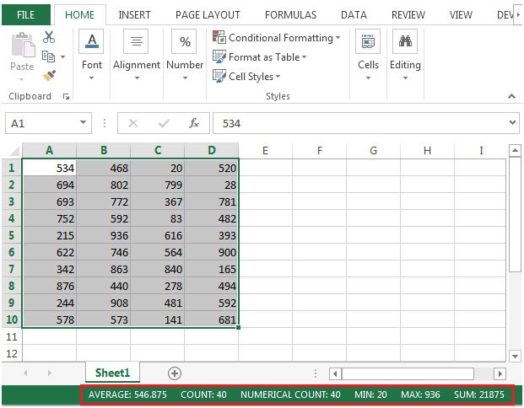
Task: Click the Paste clipboard icon
Action: (23, 45)
